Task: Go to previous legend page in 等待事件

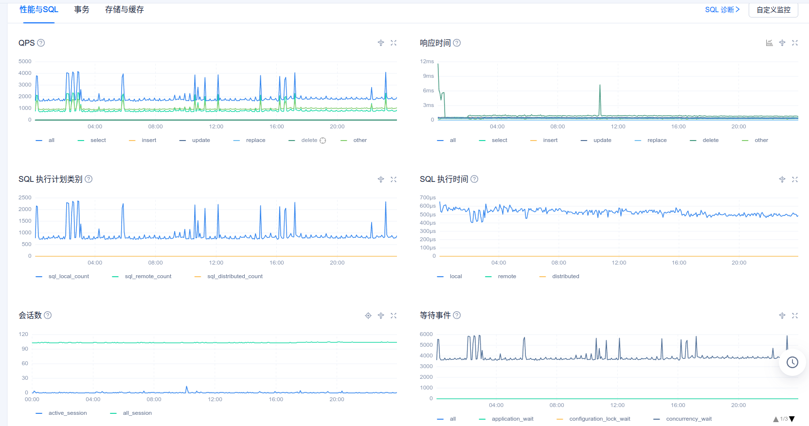Action: [775, 419]
